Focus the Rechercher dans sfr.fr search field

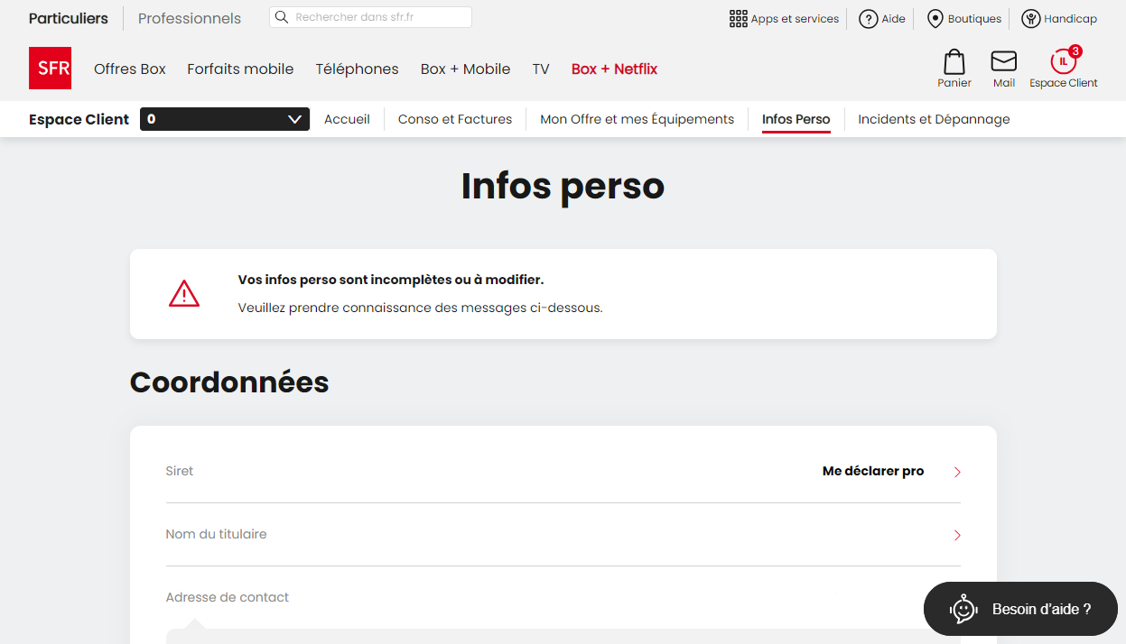click(370, 17)
